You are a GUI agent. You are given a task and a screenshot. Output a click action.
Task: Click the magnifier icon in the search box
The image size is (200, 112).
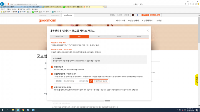(186, 4)
